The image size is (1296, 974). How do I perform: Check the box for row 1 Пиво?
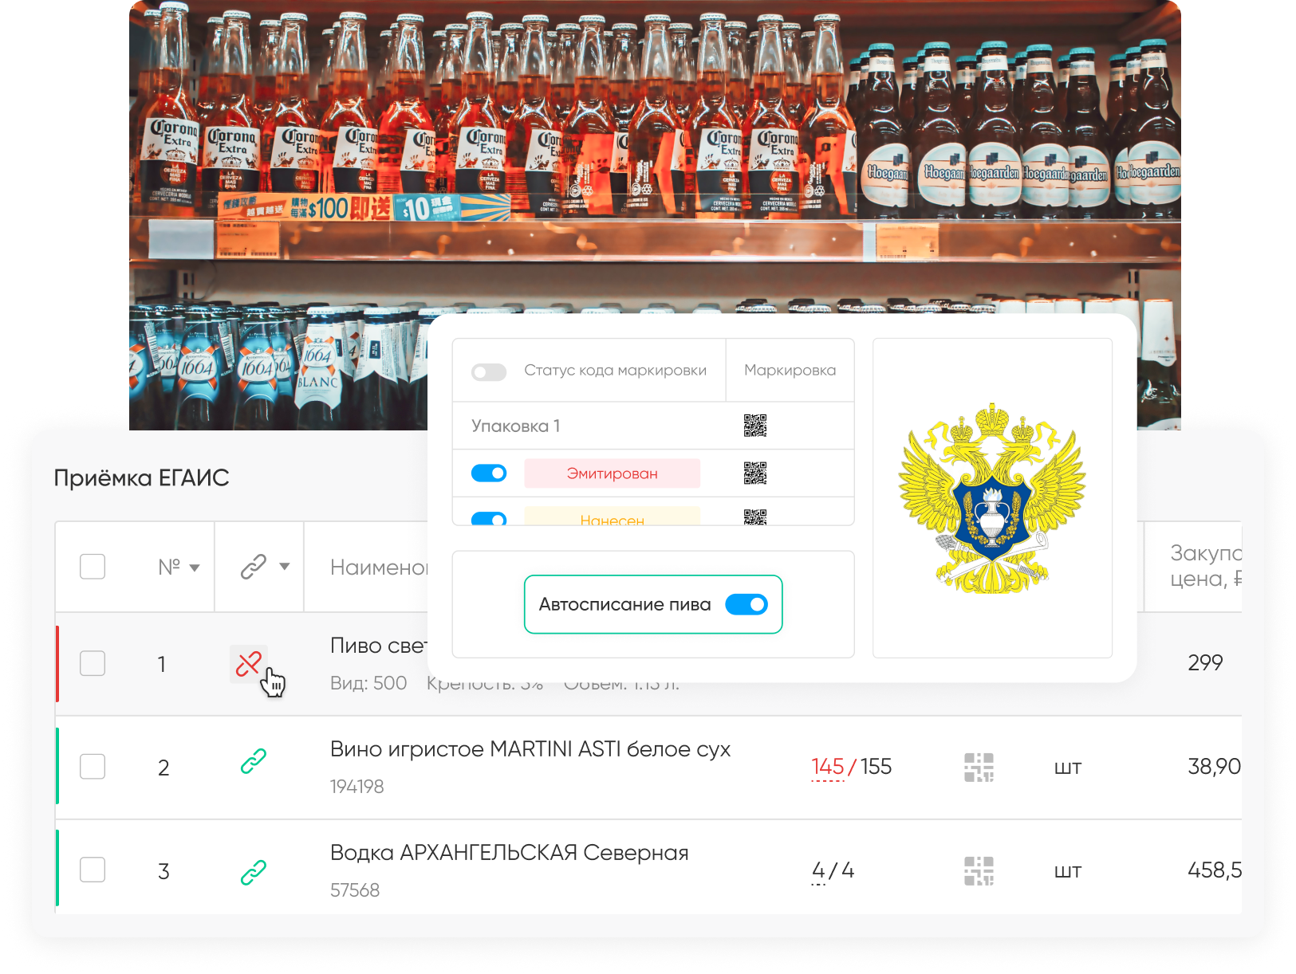click(x=93, y=663)
